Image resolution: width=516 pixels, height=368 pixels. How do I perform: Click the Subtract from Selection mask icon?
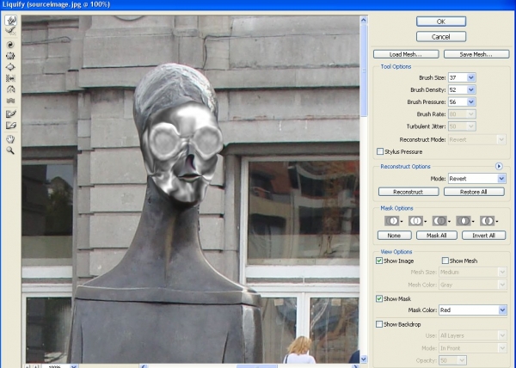click(439, 221)
